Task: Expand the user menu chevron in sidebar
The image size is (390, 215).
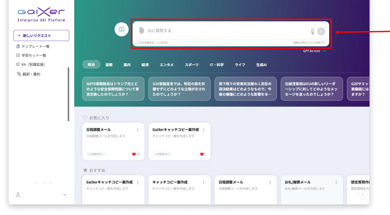Action: pos(64,195)
